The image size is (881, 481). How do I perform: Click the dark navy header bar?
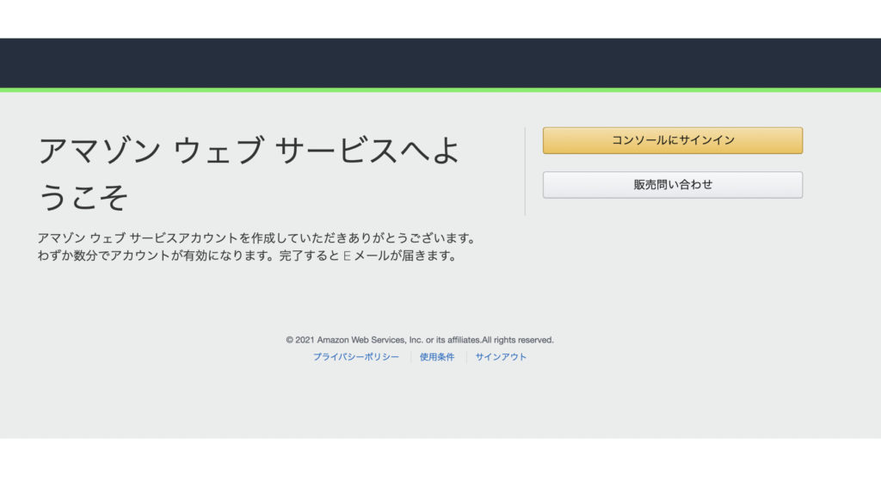point(440,63)
